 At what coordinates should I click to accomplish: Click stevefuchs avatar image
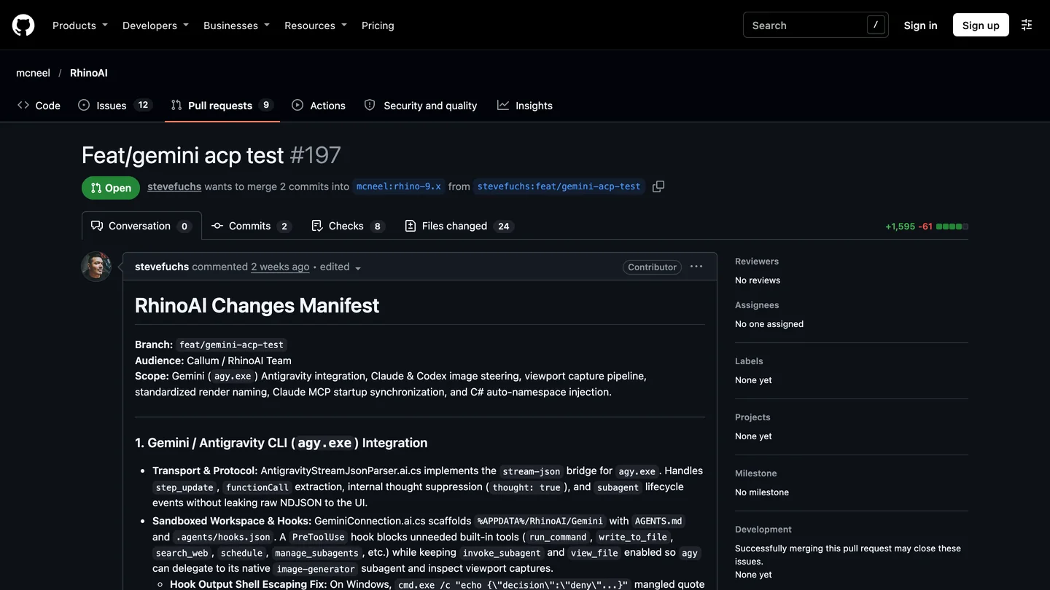[x=96, y=267]
